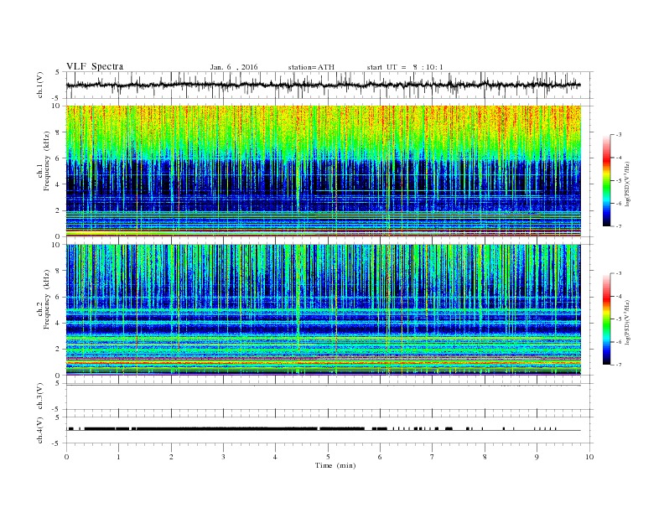Screen dimensions: 664x513
Task: Click the "8" kHz tick on ch.2 spectrogram
Action: click(x=59, y=271)
